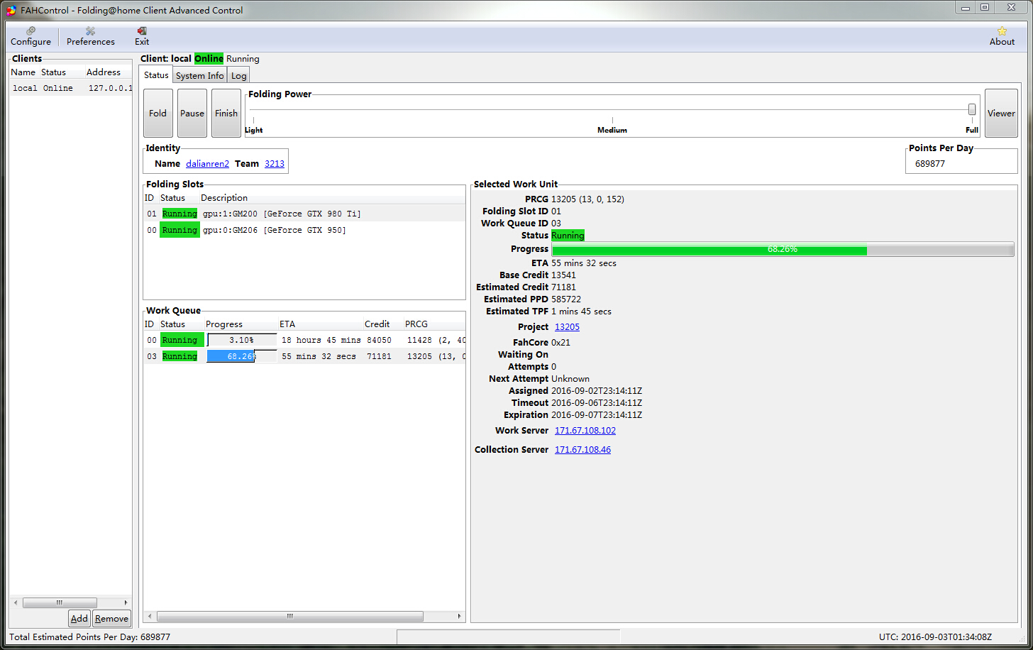
Task: Click the Work Queue horizontal scrollbar
Action: 289,617
